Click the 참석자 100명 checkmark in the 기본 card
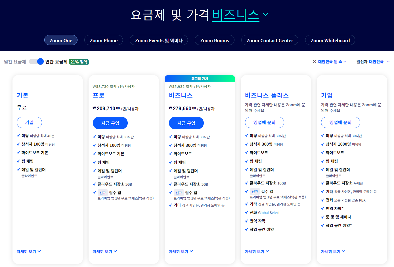The width and height of the screenshot is (394, 267). pos(18,144)
